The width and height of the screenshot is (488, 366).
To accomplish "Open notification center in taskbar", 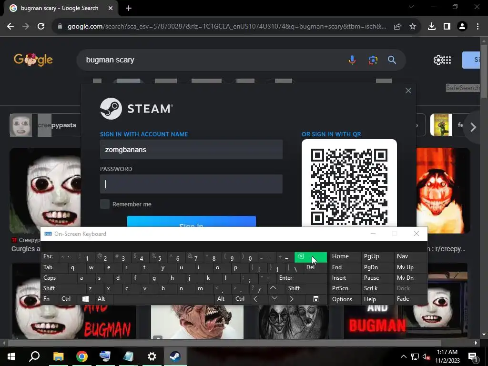I will point(473,356).
